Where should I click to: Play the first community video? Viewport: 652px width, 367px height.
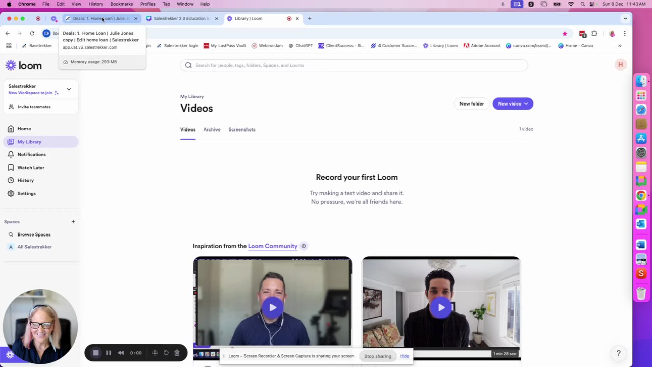tap(273, 307)
